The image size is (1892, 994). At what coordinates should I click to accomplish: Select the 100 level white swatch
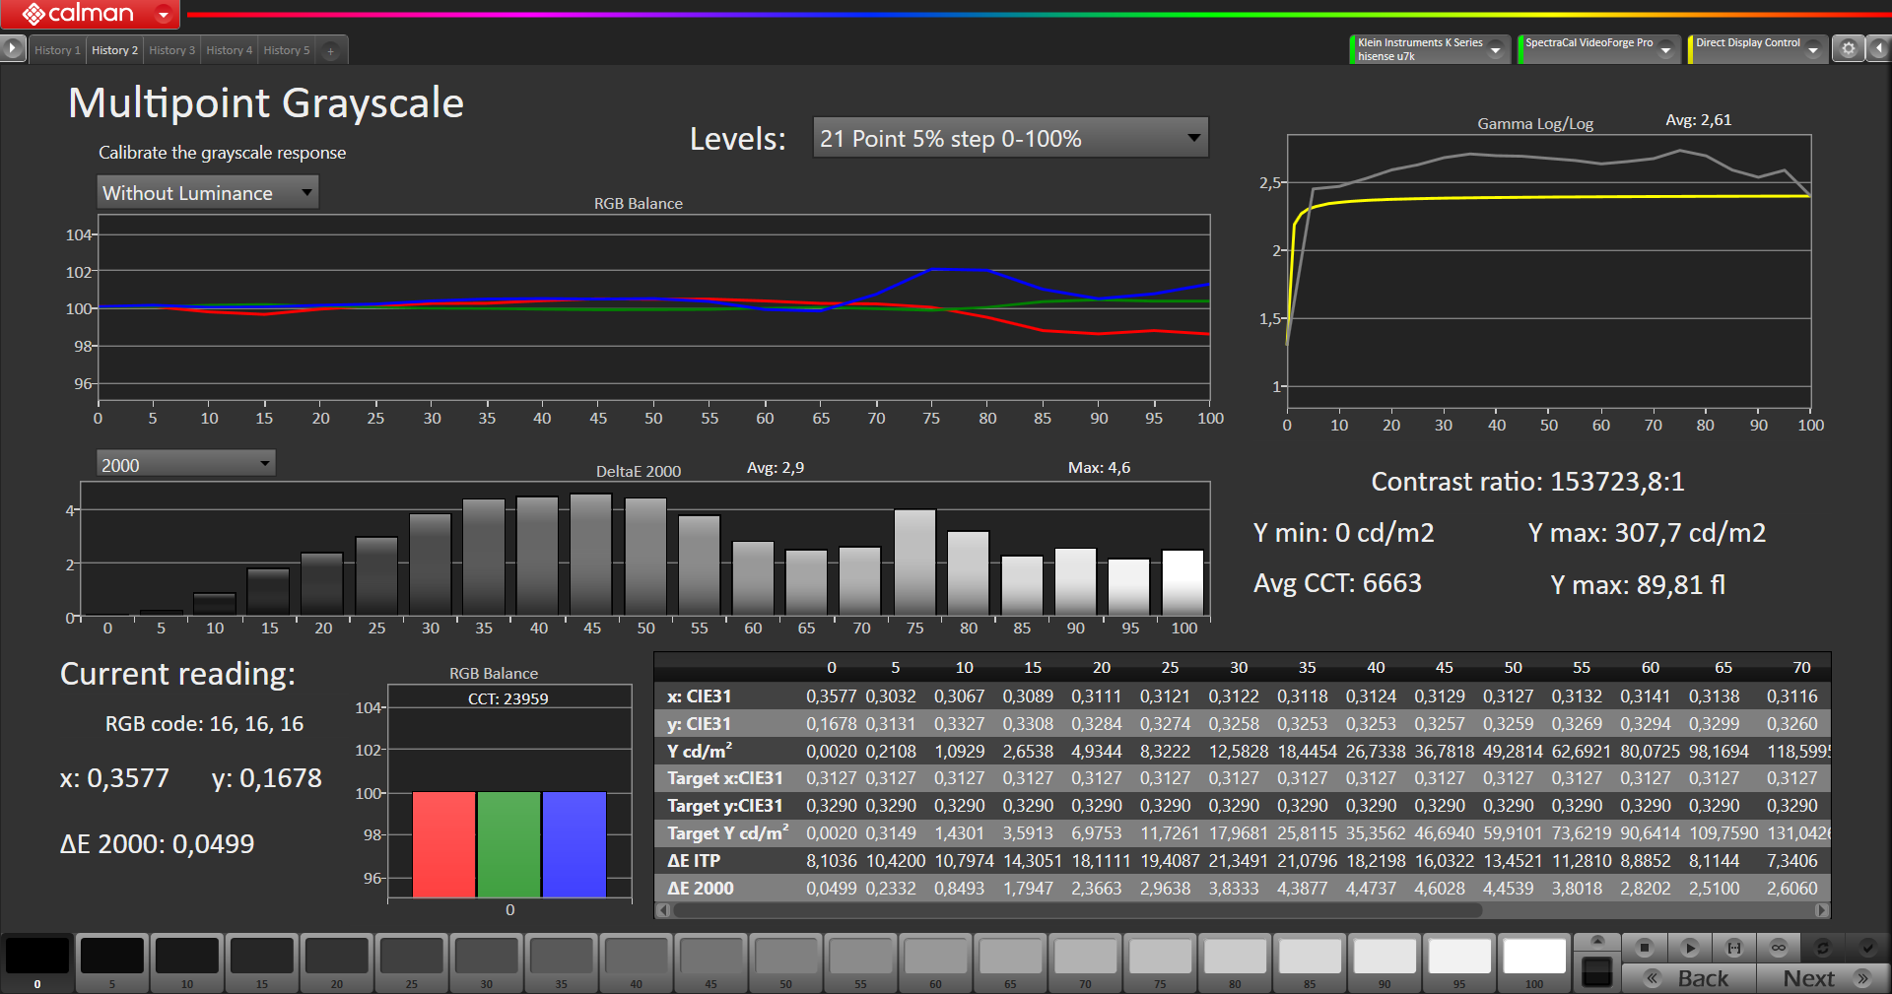[1535, 961]
